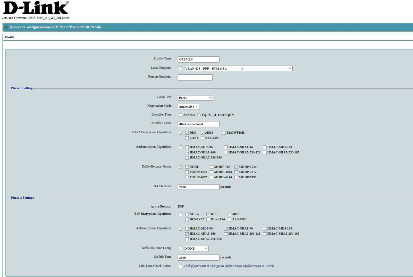Enable Phase 2 HMAC-SHA2-256-128 checkbox

(226, 234)
